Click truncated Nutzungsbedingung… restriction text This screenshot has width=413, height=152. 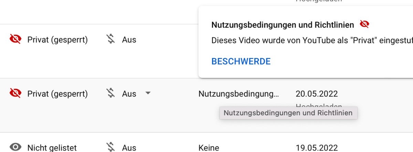tap(239, 94)
